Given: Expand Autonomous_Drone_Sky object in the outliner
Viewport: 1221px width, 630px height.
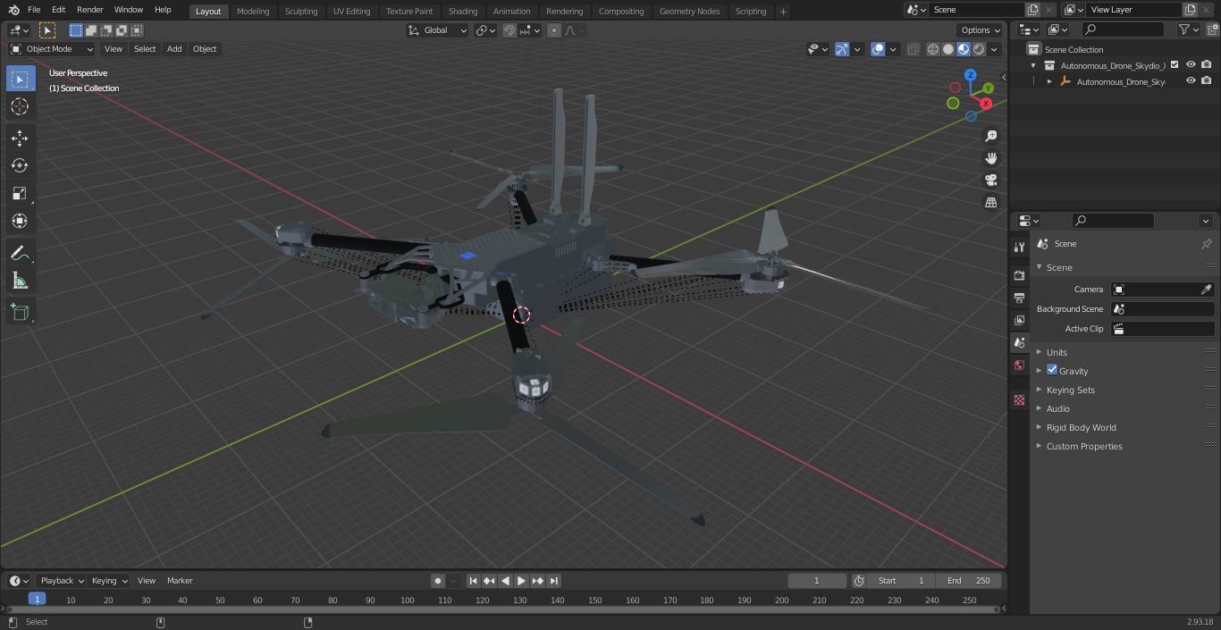Looking at the screenshot, I should click(x=1049, y=81).
